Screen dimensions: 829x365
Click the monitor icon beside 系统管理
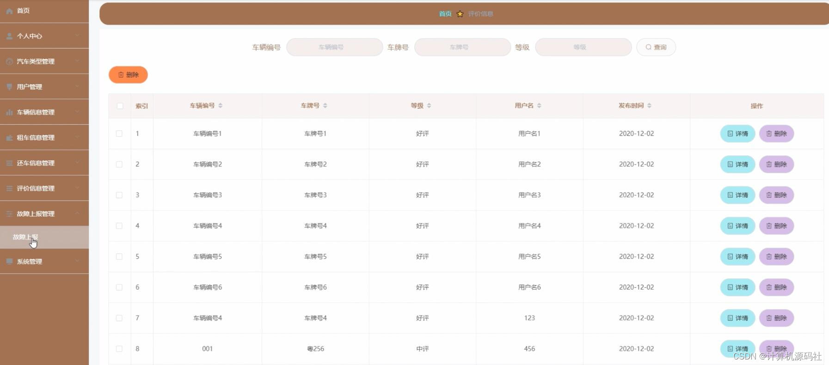pos(9,262)
